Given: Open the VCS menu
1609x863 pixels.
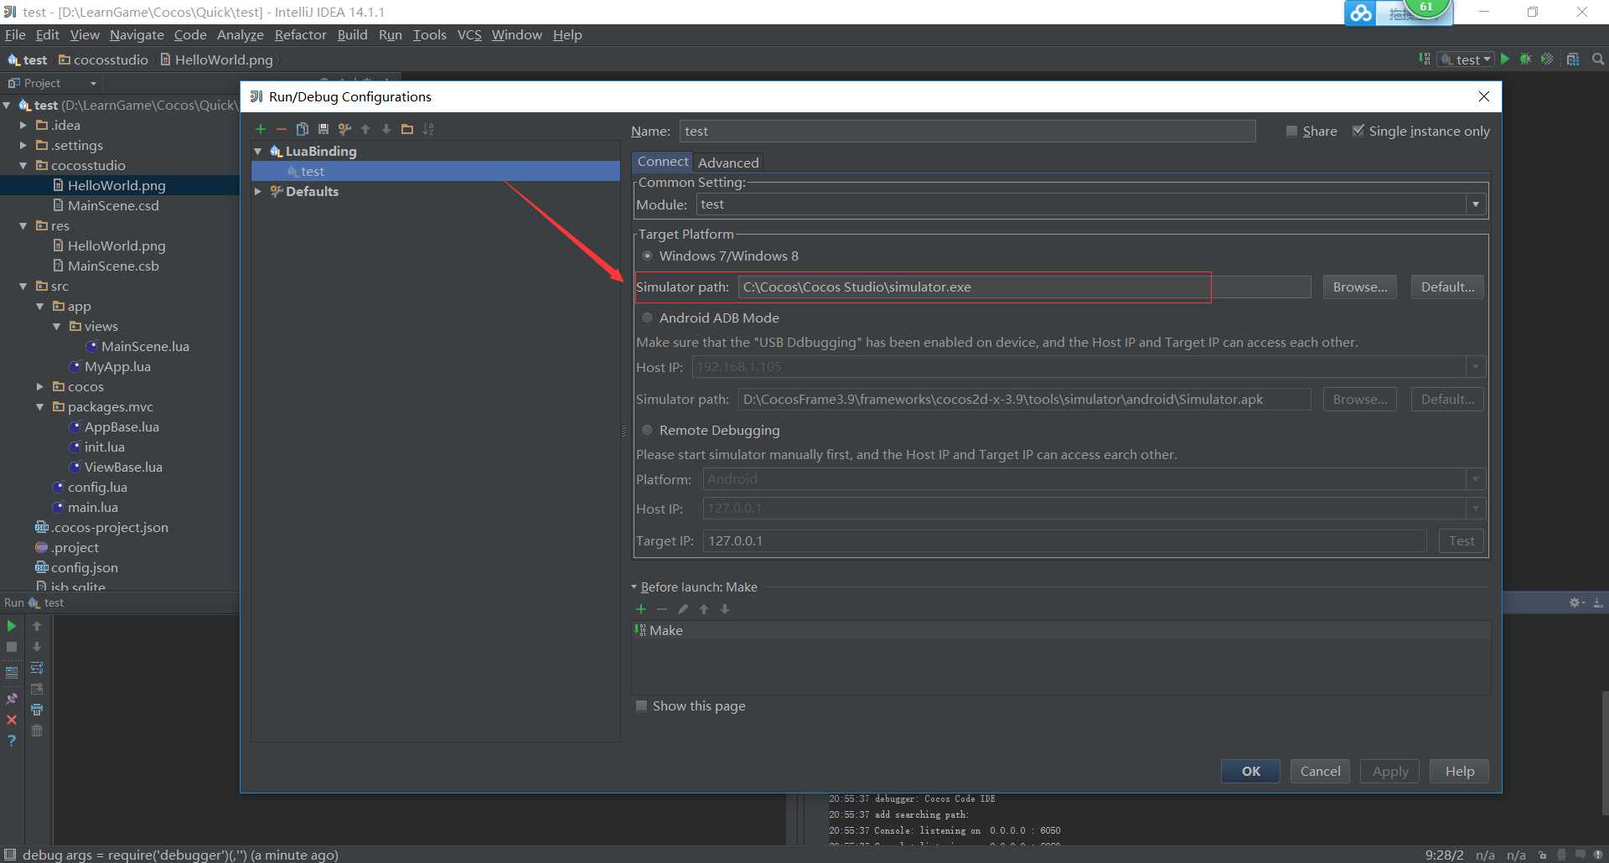Looking at the screenshot, I should point(469,34).
